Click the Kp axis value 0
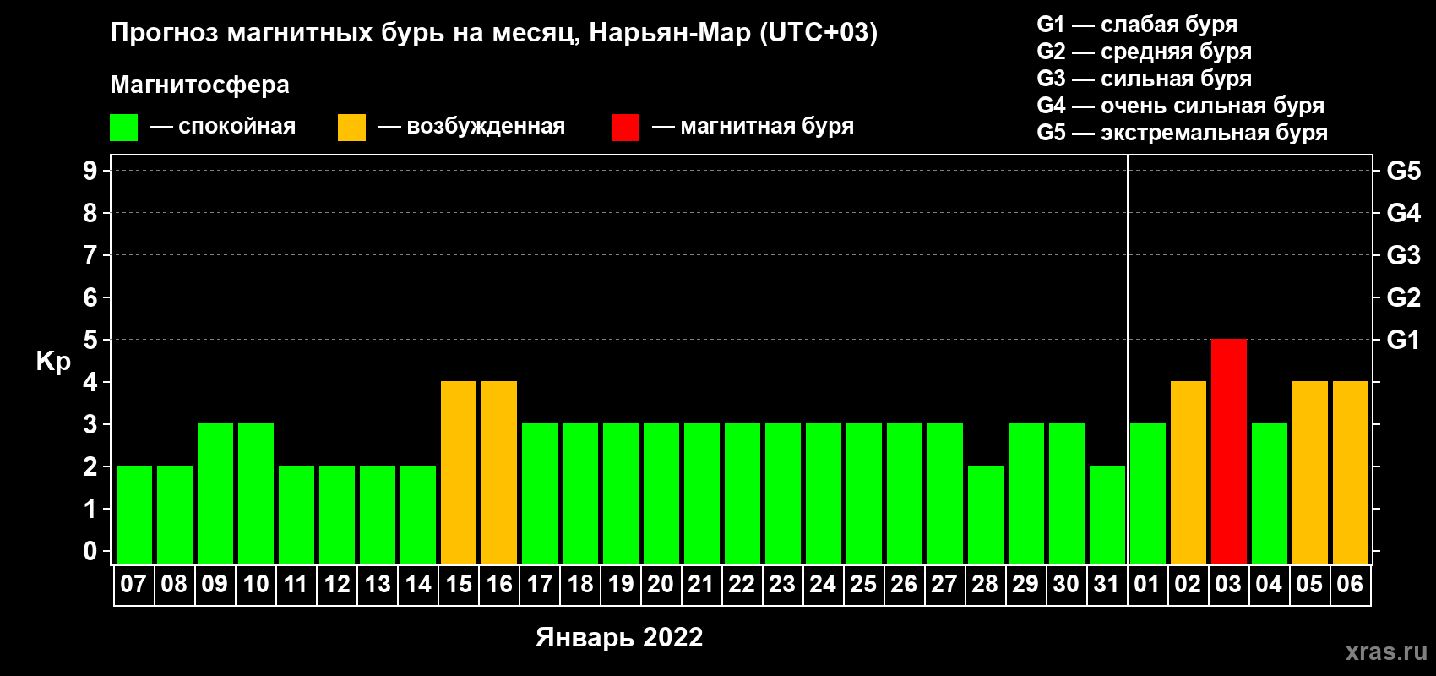The image size is (1436, 676). click(x=90, y=551)
